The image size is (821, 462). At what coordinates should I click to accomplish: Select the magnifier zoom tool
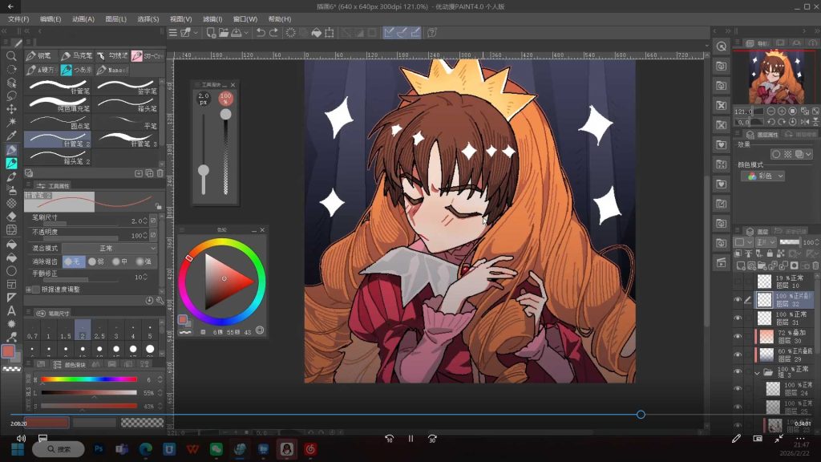11,56
